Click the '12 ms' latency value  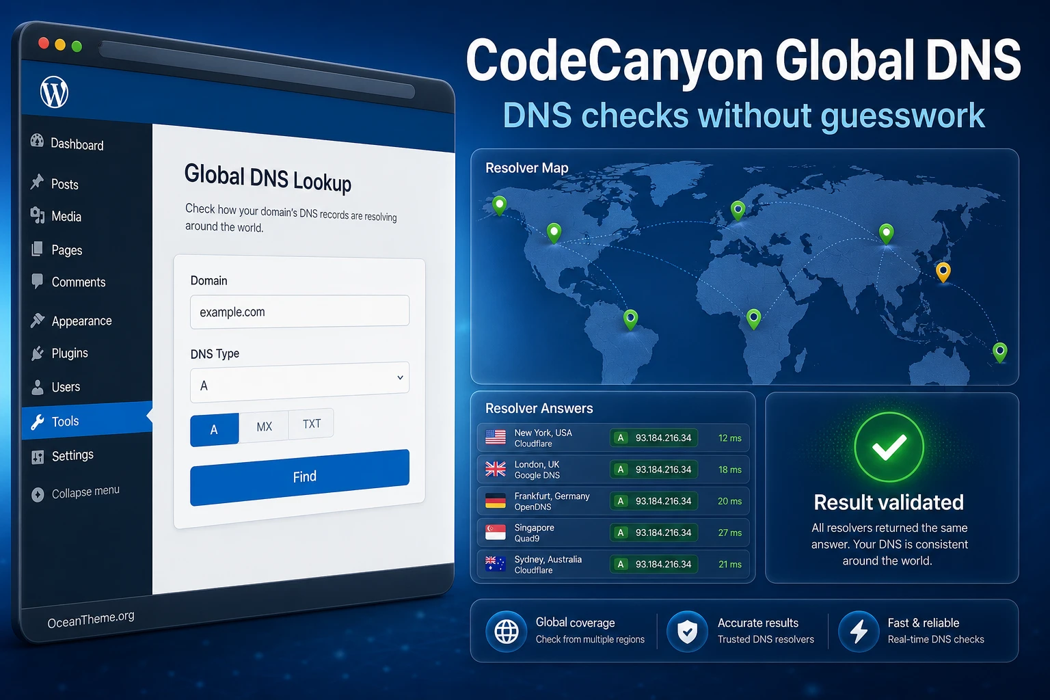click(730, 438)
